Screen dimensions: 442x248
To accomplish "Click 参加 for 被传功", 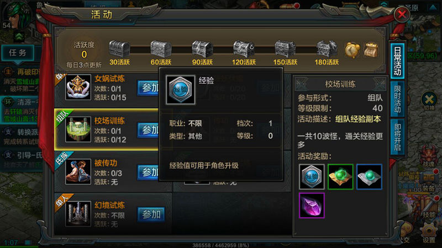I will click(149, 172).
